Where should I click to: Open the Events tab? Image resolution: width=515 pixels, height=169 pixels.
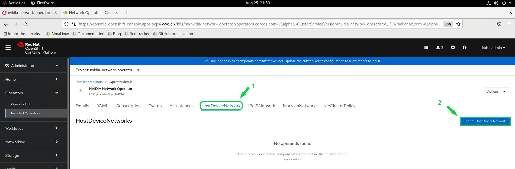pyautogui.click(x=155, y=106)
